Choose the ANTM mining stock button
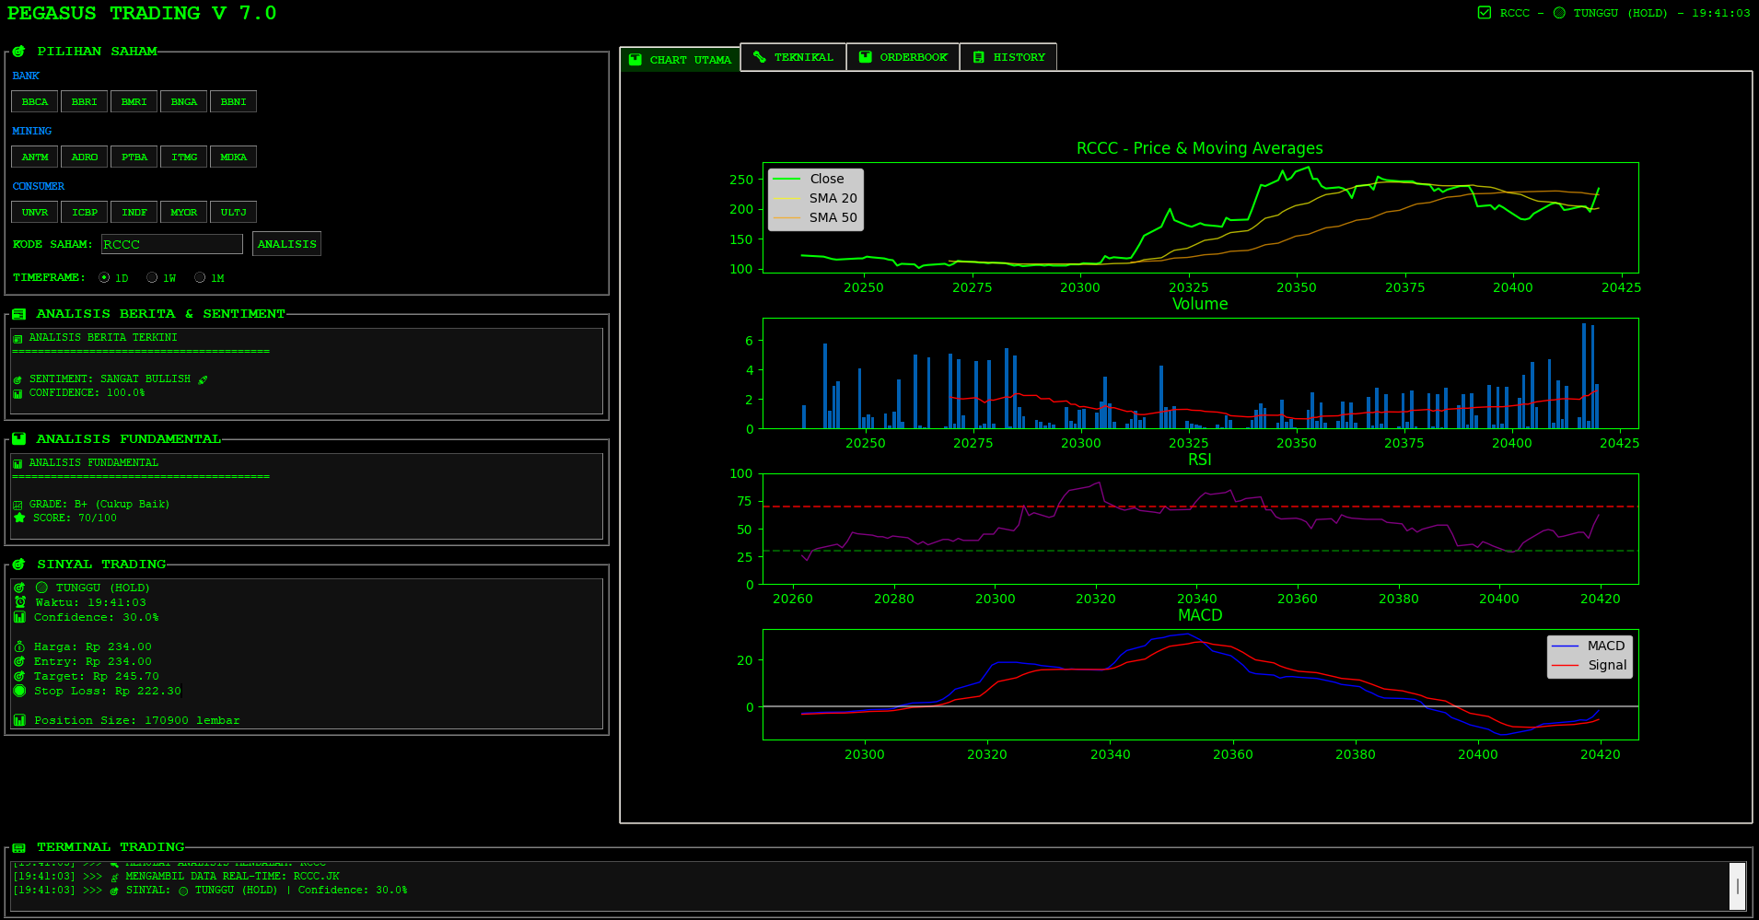The height and width of the screenshot is (920, 1759). click(35, 157)
